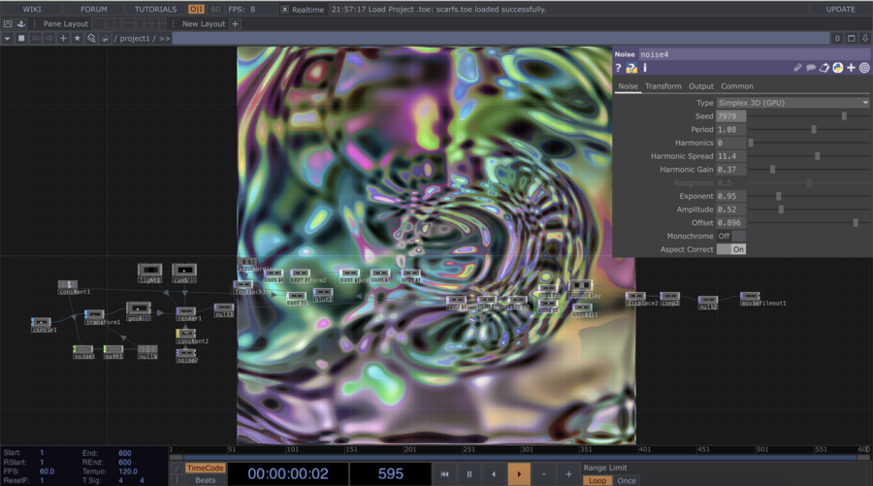This screenshot has height=486, width=873.
Task: Click the Pane Layout label
Action: point(66,24)
